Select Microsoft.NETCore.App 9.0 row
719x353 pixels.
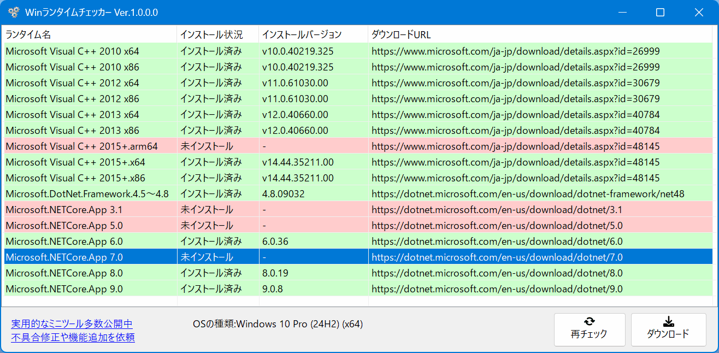[358, 289]
